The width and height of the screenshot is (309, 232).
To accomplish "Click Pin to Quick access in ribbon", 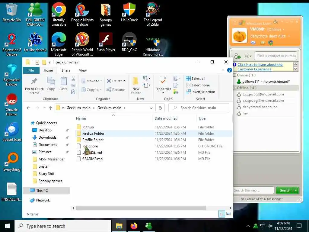I will coord(34,86).
